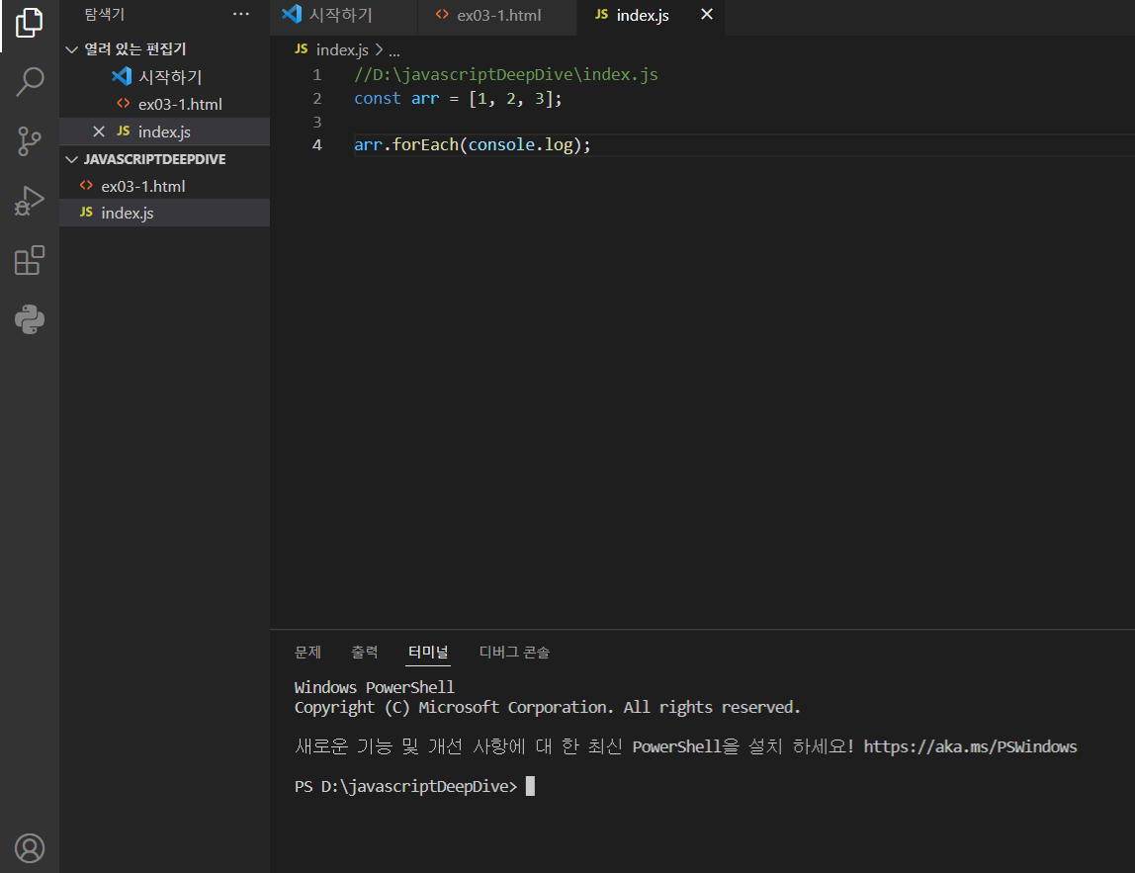Click line number 4 in the gutter
1135x873 pixels.
click(x=317, y=144)
